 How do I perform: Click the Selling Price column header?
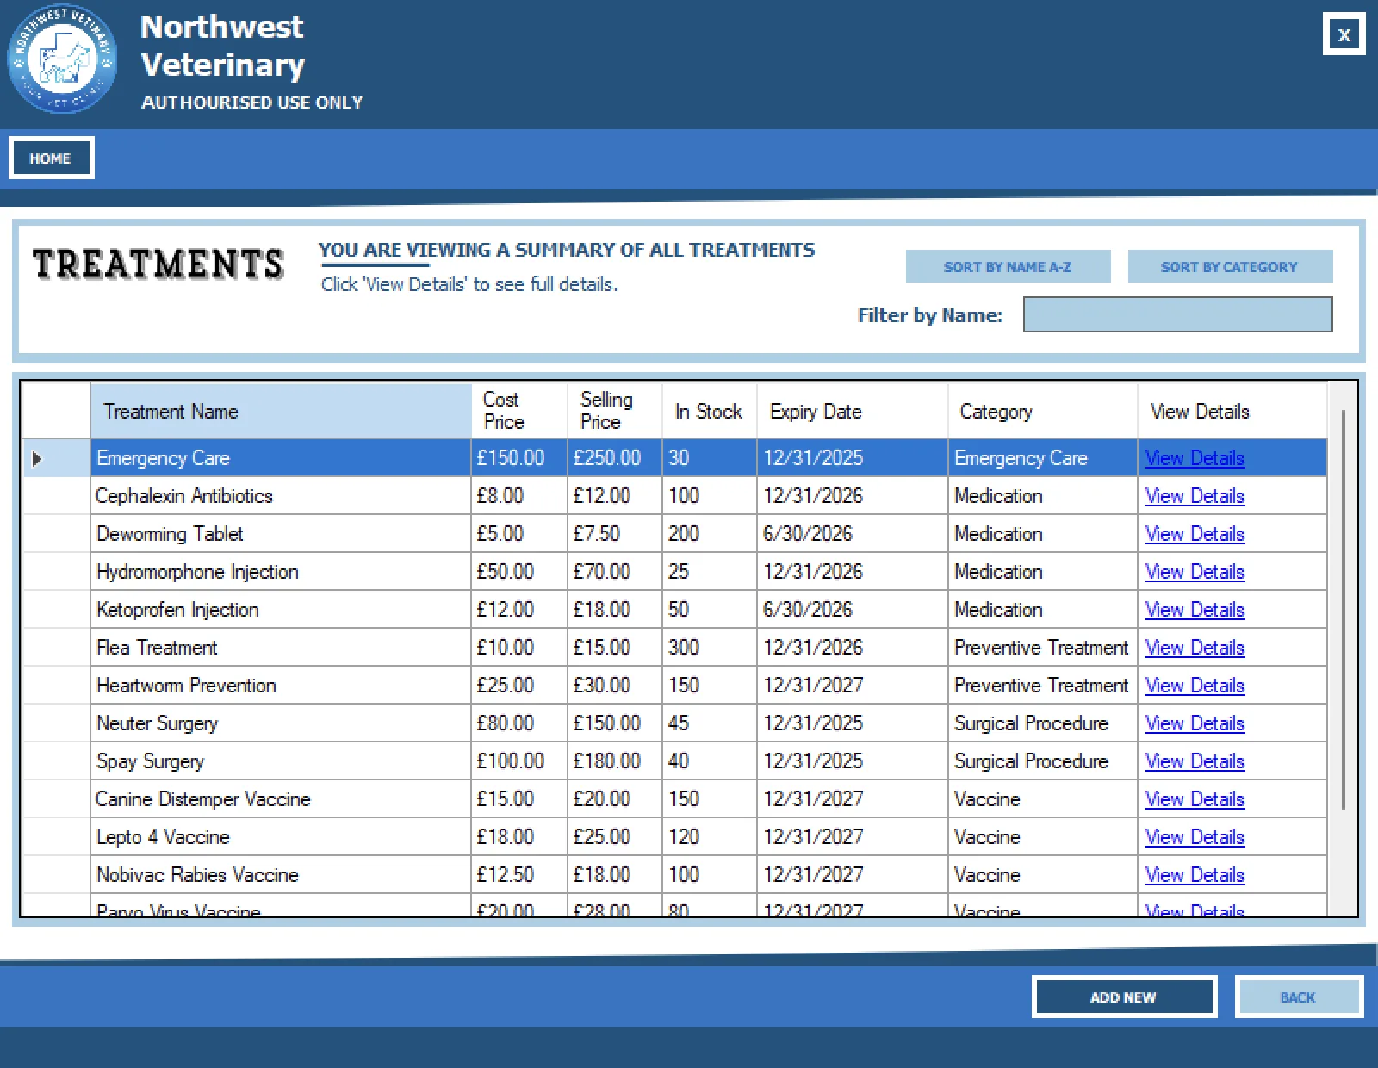click(x=615, y=411)
